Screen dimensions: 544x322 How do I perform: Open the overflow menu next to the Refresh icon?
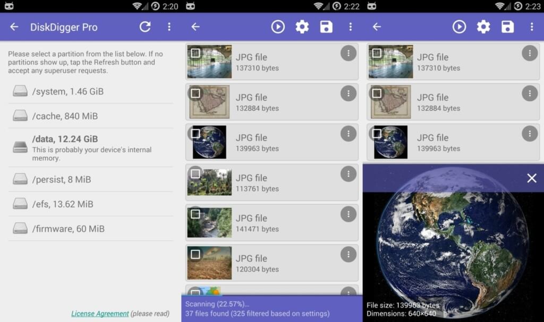click(169, 27)
